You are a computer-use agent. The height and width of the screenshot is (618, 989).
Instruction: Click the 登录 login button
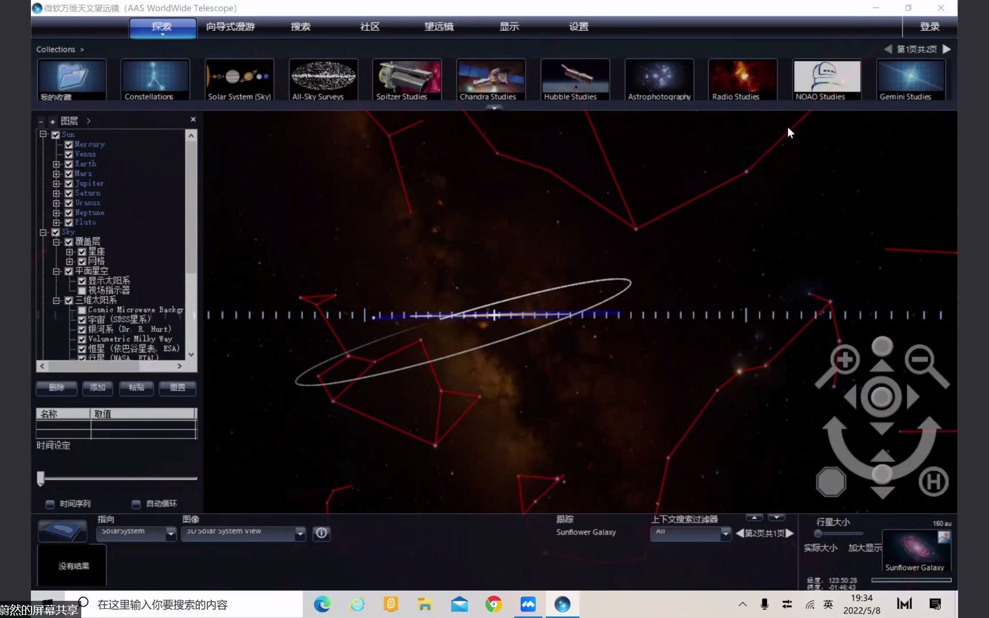(929, 27)
